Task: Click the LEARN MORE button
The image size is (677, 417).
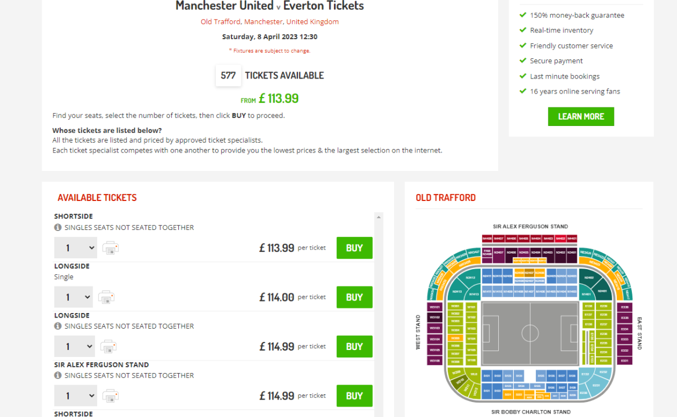Action: click(x=580, y=116)
